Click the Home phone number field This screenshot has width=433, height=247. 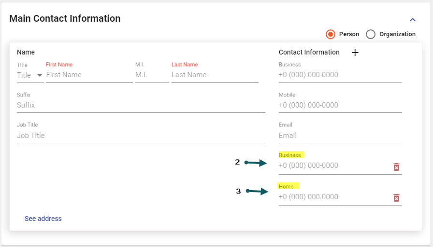point(334,197)
